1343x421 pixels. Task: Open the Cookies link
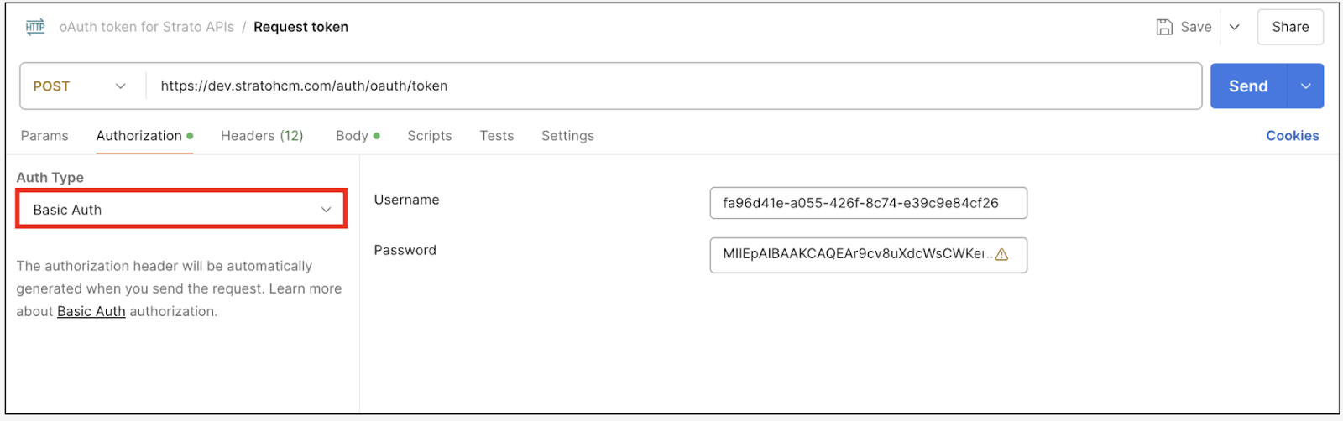[x=1293, y=136]
